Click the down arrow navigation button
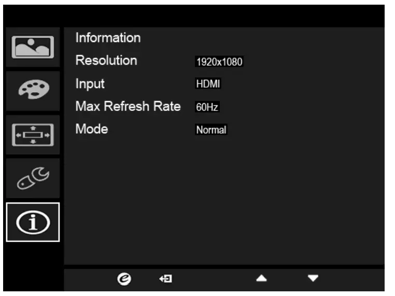The width and height of the screenshot is (395, 296). [313, 278]
